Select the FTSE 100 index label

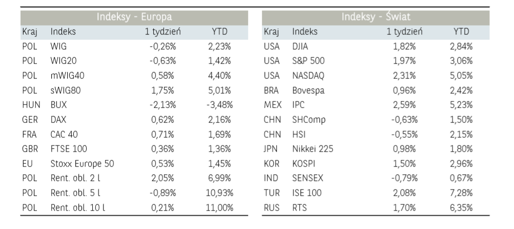[69, 149]
